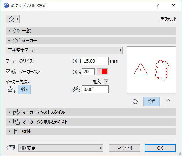The height and width of the screenshot is (156, 182).
Task: Select cloud-only marker display icon
Action: (x=135, y=102)
